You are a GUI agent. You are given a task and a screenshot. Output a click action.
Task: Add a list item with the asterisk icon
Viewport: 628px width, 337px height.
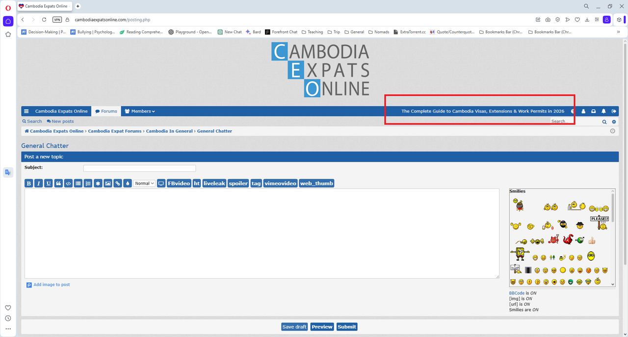pyautogui.click(x=98, y=183)
